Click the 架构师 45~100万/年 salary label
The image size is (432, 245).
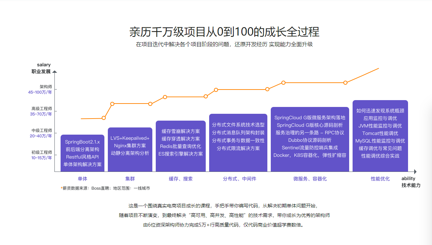(x=40, y=90)
